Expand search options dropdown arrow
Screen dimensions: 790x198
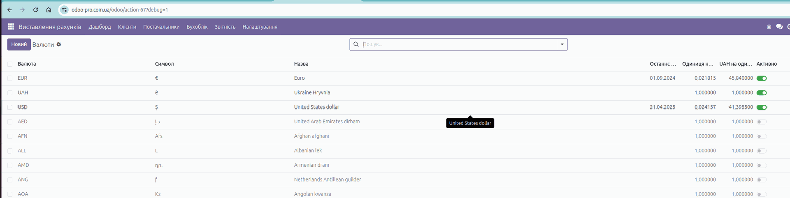coord(562,44)
